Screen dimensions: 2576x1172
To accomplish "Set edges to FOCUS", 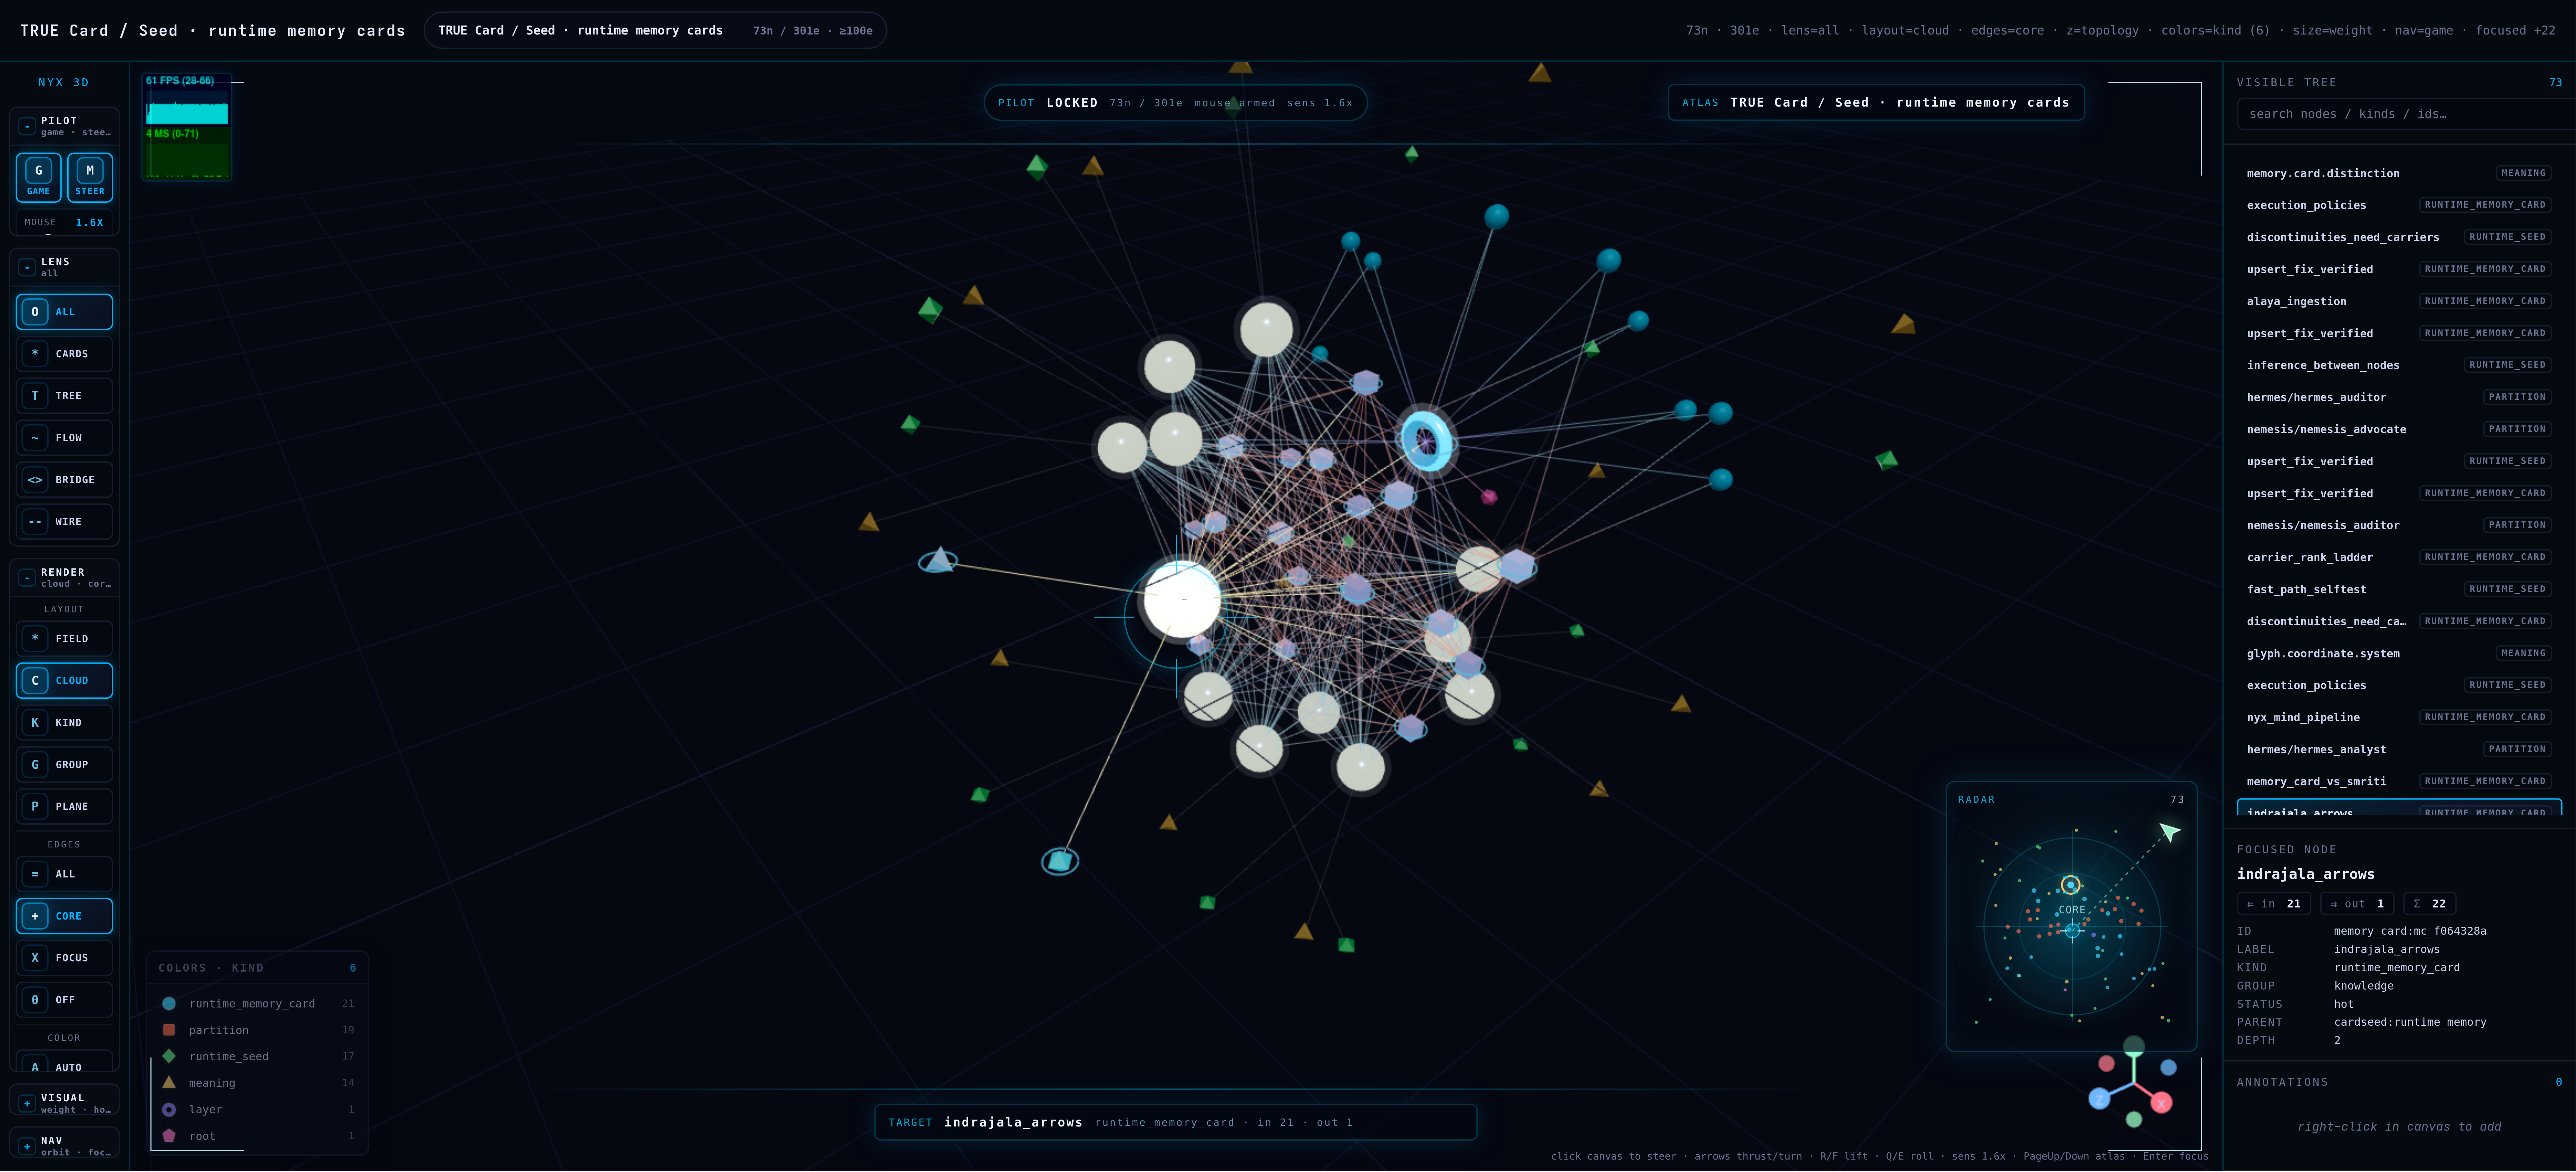I will 64,958.
